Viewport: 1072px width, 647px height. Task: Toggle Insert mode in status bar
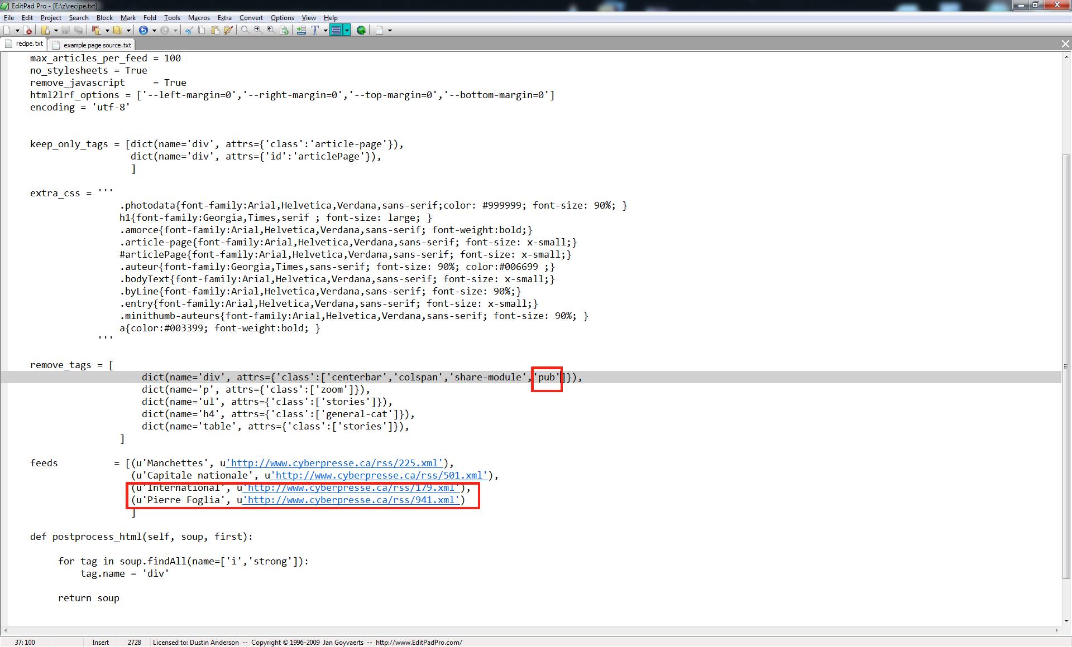pos(100,643)
